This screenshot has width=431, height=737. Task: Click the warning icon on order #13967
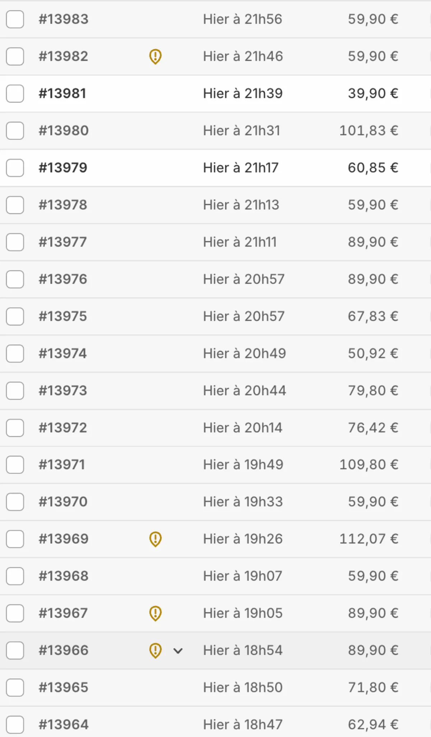[155, 613]
